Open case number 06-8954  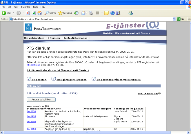(x=31, y=122)
